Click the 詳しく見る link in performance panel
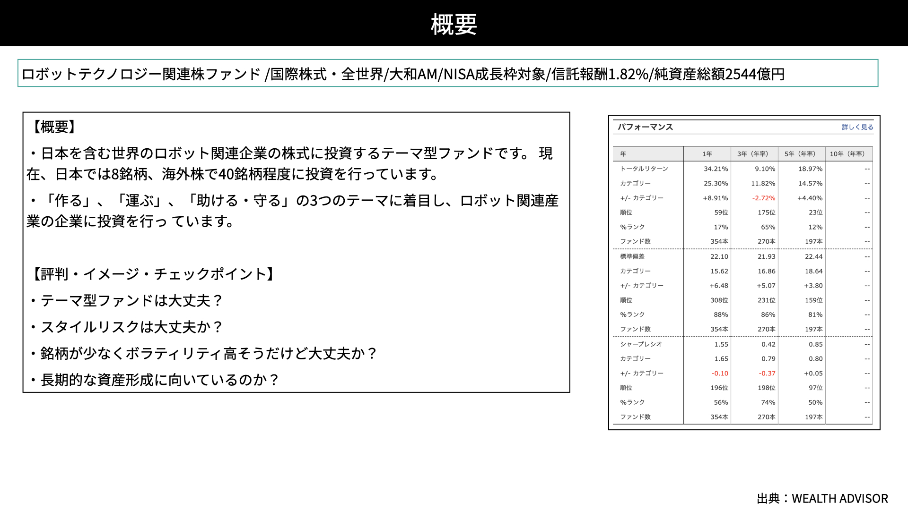 coord(857,127)
